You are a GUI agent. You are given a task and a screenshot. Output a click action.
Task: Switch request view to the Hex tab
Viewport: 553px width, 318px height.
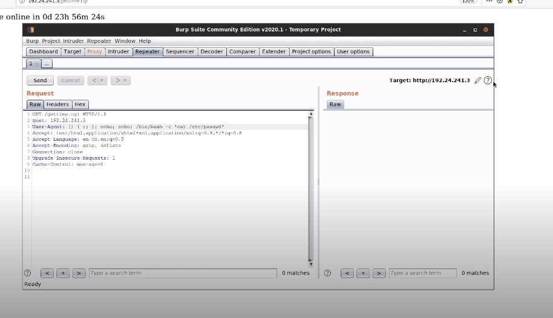pyautogui.click(x=80, y=105)
